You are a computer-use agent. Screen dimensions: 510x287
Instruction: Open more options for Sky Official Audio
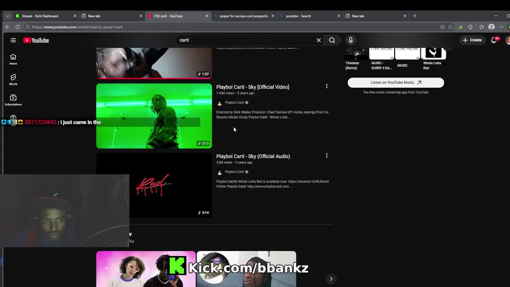pos(327,155)
